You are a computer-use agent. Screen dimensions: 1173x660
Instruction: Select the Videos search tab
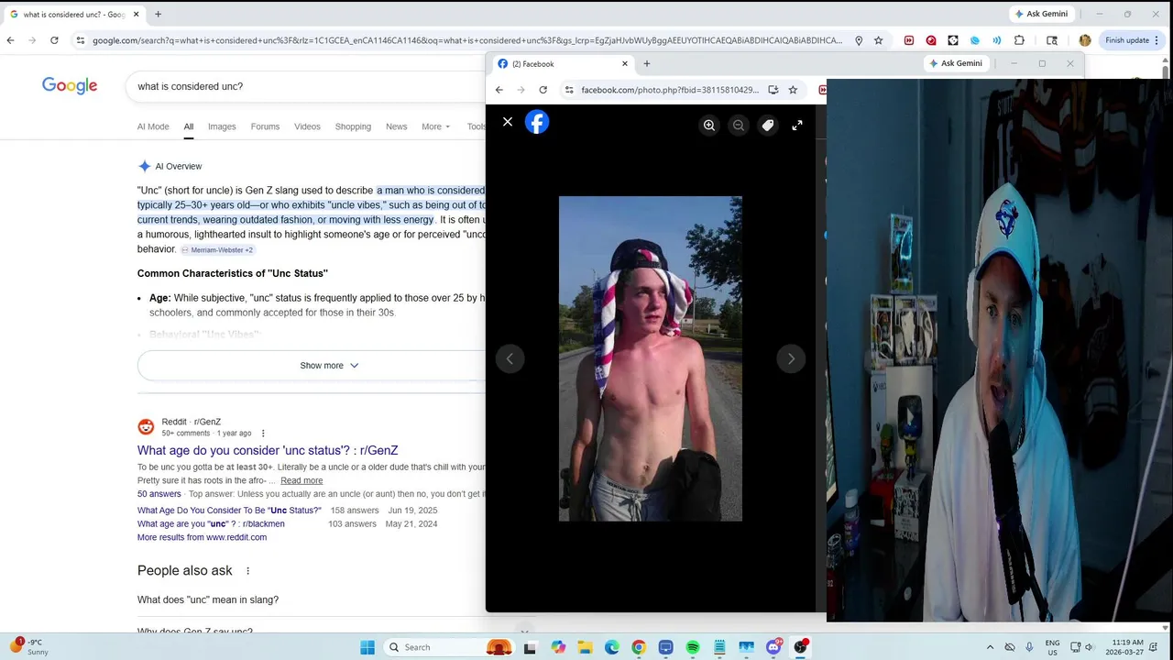pyautogui.click(x=307, y=126)
